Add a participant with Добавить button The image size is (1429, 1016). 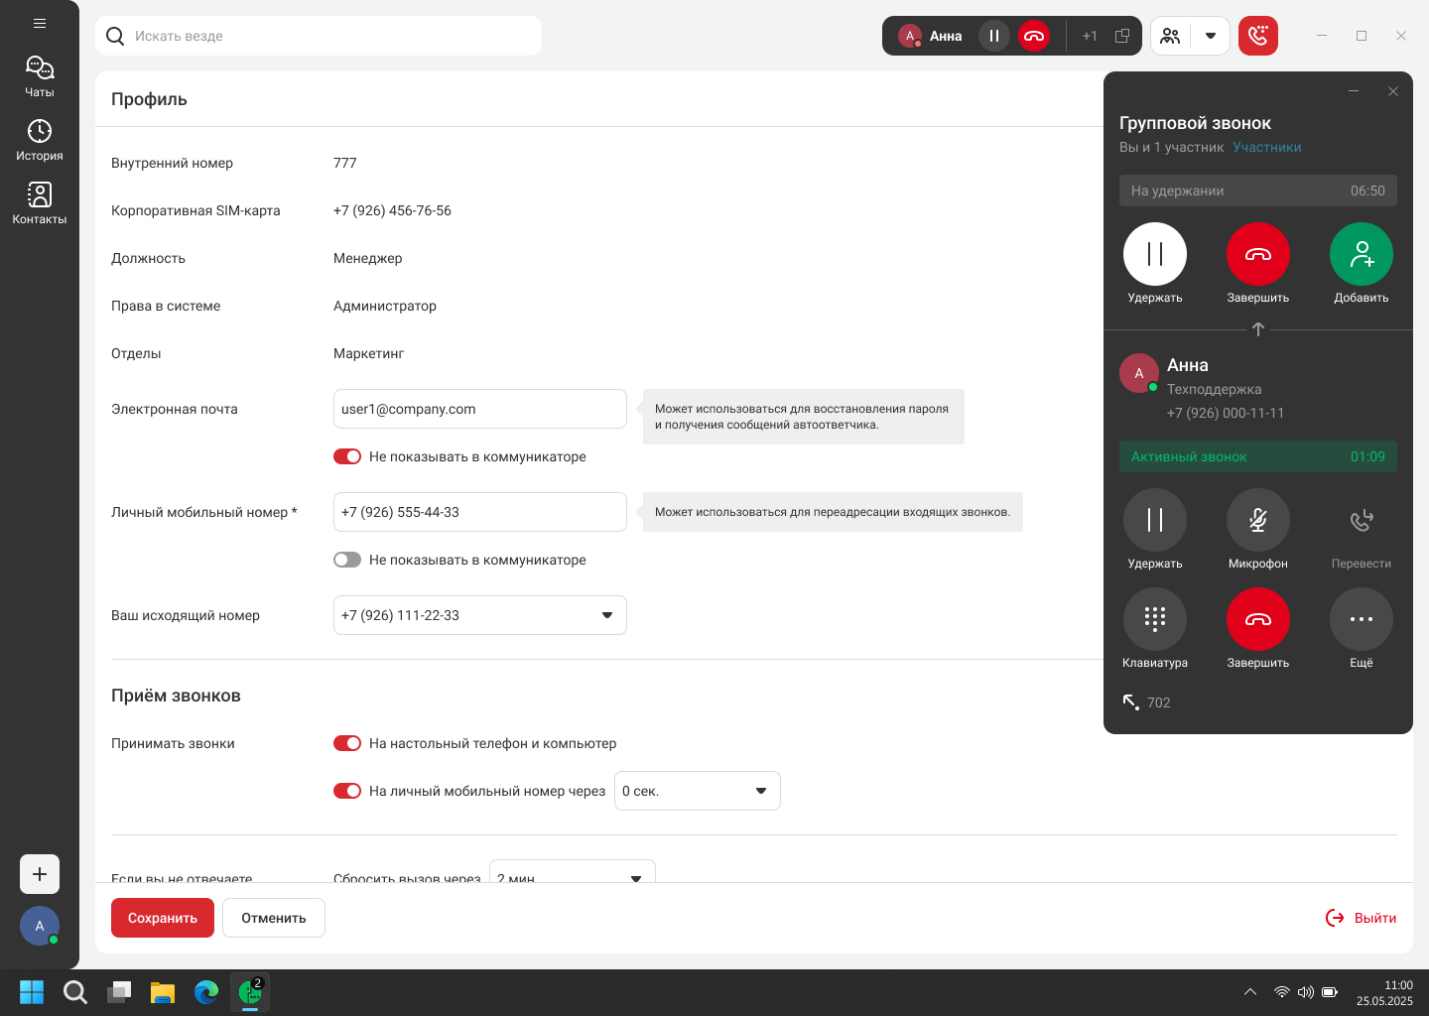(x=1361, y=255)
